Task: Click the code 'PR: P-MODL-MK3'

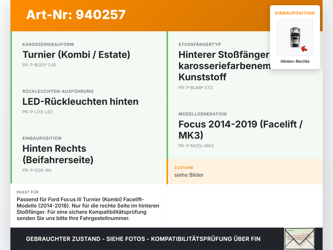Action: 196,146
